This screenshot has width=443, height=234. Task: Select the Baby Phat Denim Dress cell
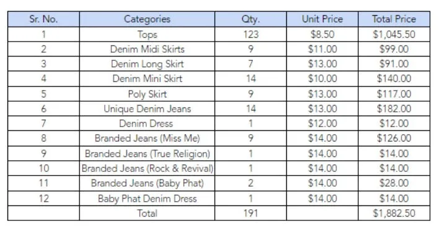click(x=147, y=199)
